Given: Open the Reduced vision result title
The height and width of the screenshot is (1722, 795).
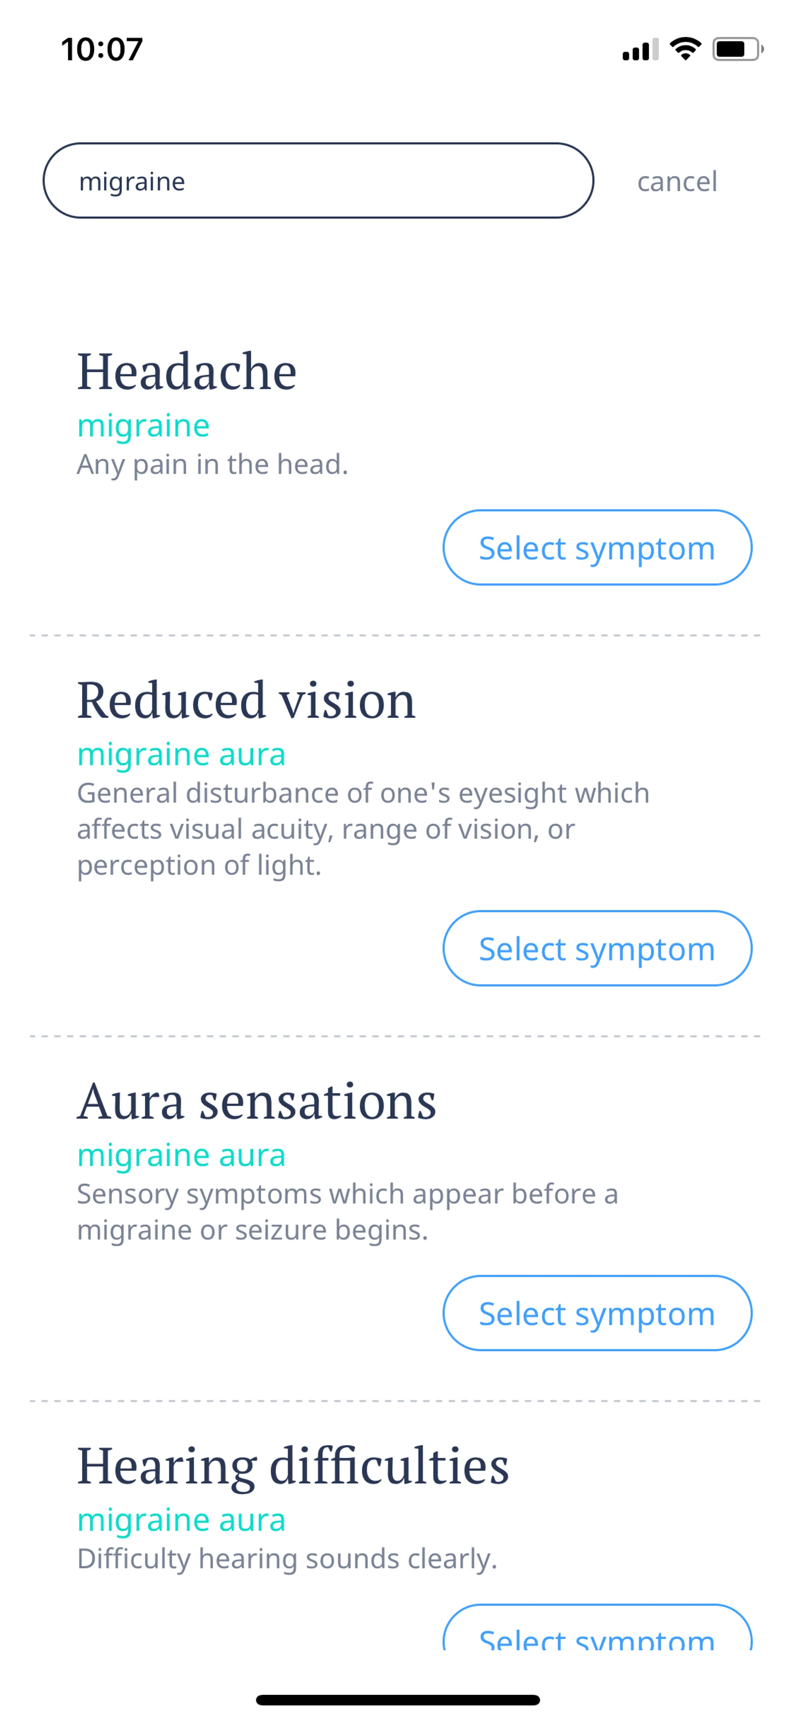Looking at the screenshot, I should click(x=246, y=700).
